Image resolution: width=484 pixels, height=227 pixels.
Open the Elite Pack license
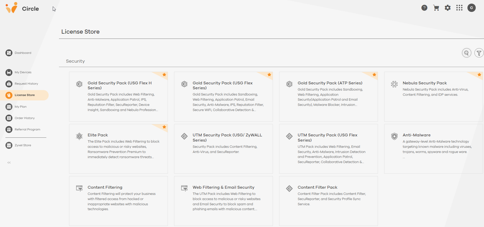(x=118, y=149)
